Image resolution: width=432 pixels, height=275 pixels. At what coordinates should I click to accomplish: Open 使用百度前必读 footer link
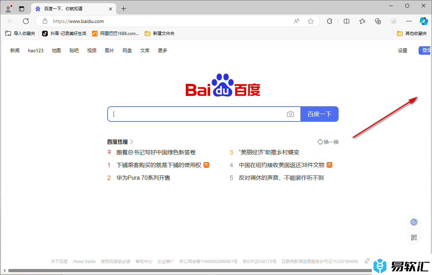(x=116, y=262)
